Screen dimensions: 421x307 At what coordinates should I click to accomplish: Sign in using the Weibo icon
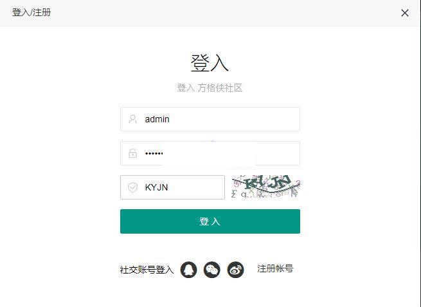235,270
